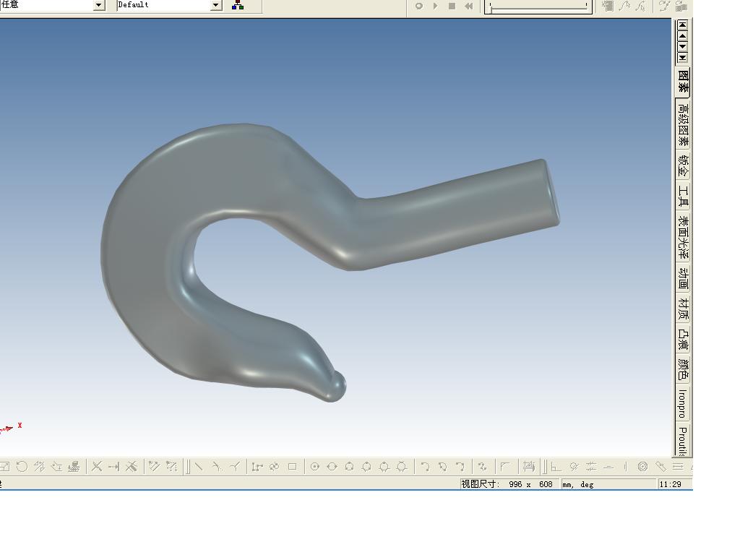Click the brick-pattern project icon
Screen dimensions: 740x555
pyautogui.click(x=74, y=467)
